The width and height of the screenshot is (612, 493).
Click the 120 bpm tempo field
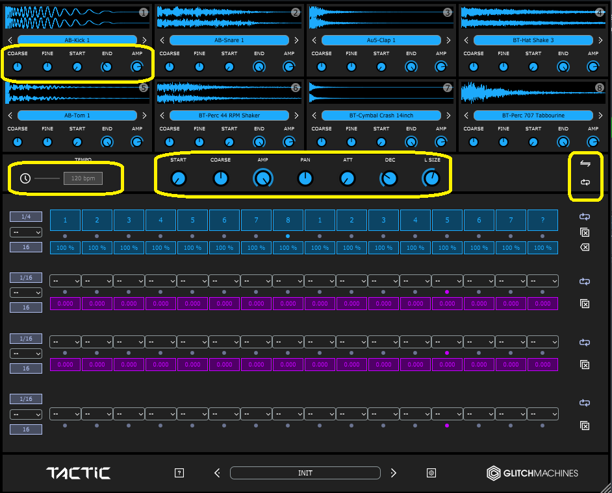[83, 178]
